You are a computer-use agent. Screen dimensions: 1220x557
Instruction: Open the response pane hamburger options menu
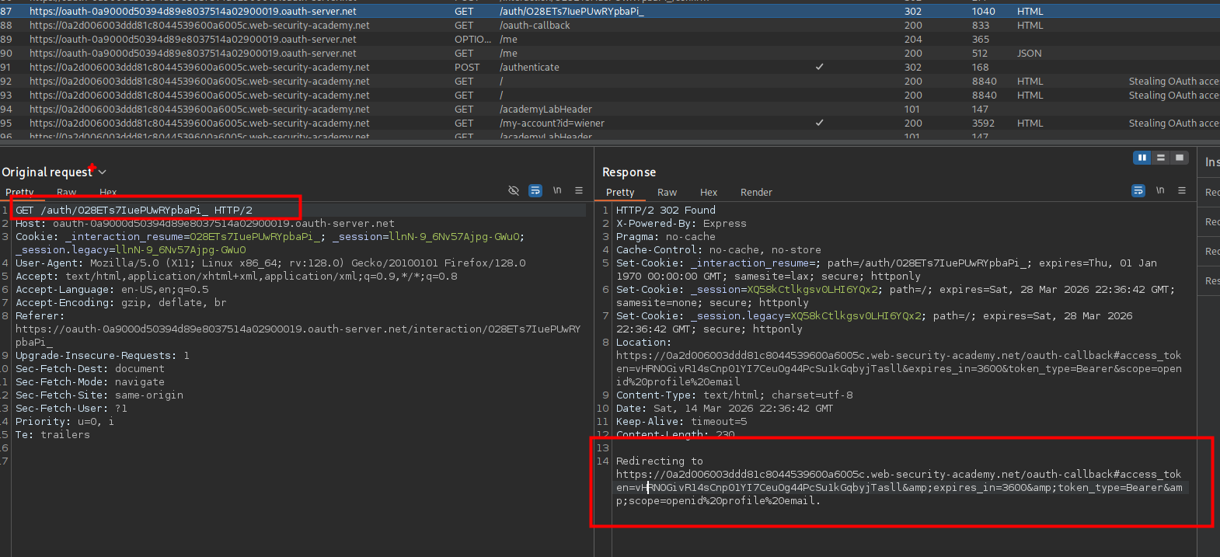[x=1182, y=190]
